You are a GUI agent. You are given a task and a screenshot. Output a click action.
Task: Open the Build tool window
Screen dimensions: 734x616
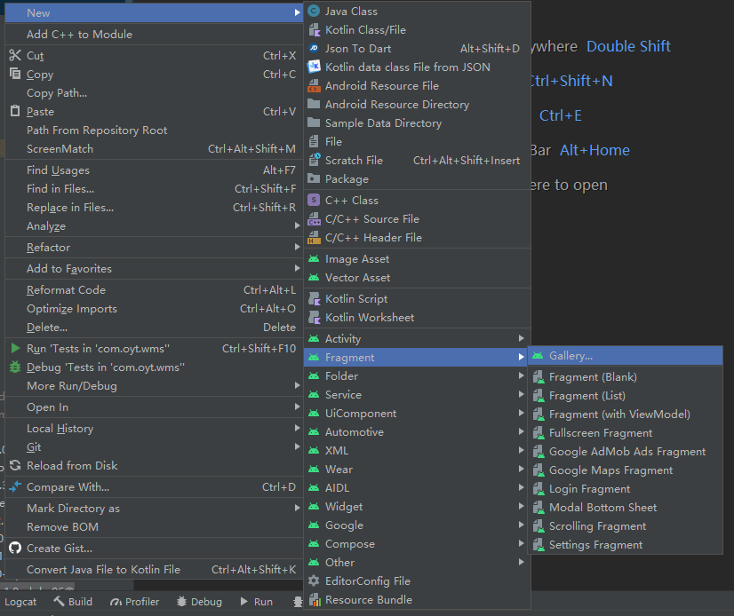pyautogui.click(x=73, y=602)
